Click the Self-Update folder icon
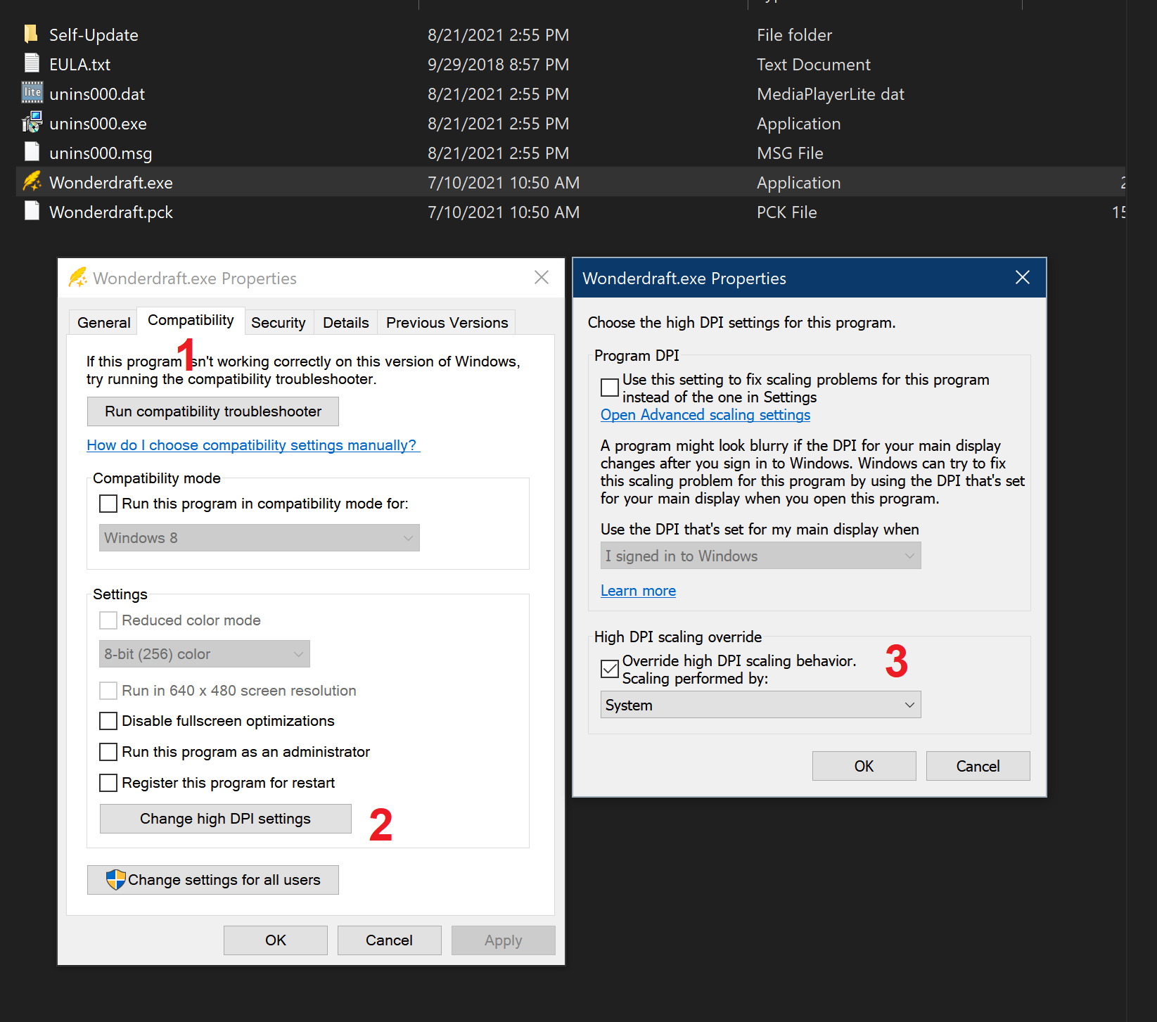 (x=32, y=33)
